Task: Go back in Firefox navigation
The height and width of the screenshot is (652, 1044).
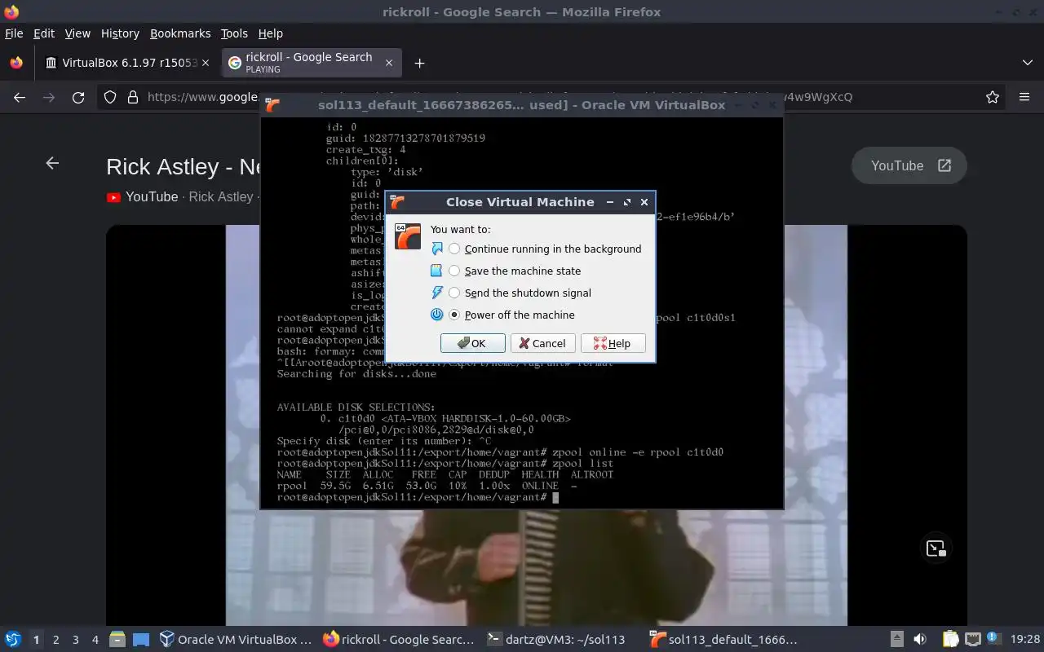Action: (x=20, y=97)
